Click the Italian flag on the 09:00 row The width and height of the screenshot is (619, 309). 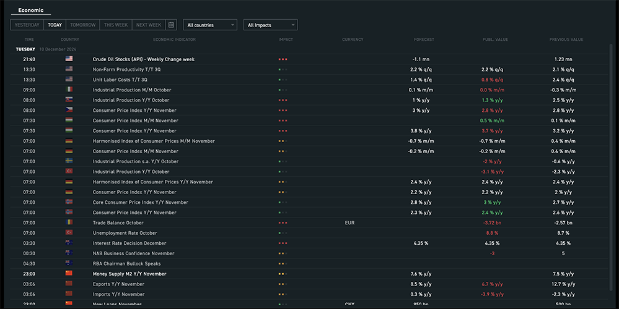point(69,90)
